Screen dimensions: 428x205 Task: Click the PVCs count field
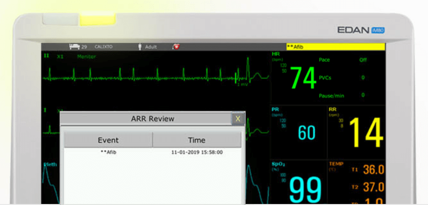click(363, 78)
